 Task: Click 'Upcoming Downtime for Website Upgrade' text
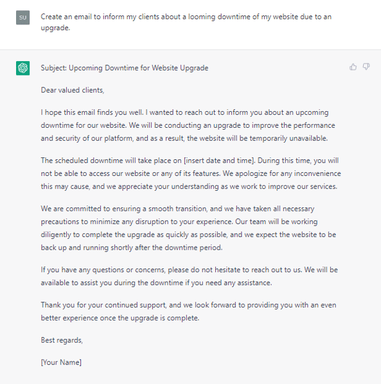pos(138,68)
